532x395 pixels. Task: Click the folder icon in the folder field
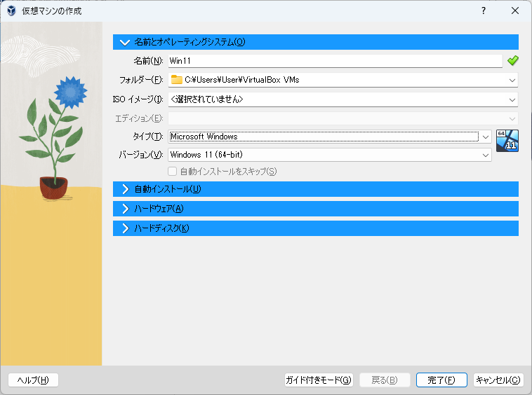176,80
